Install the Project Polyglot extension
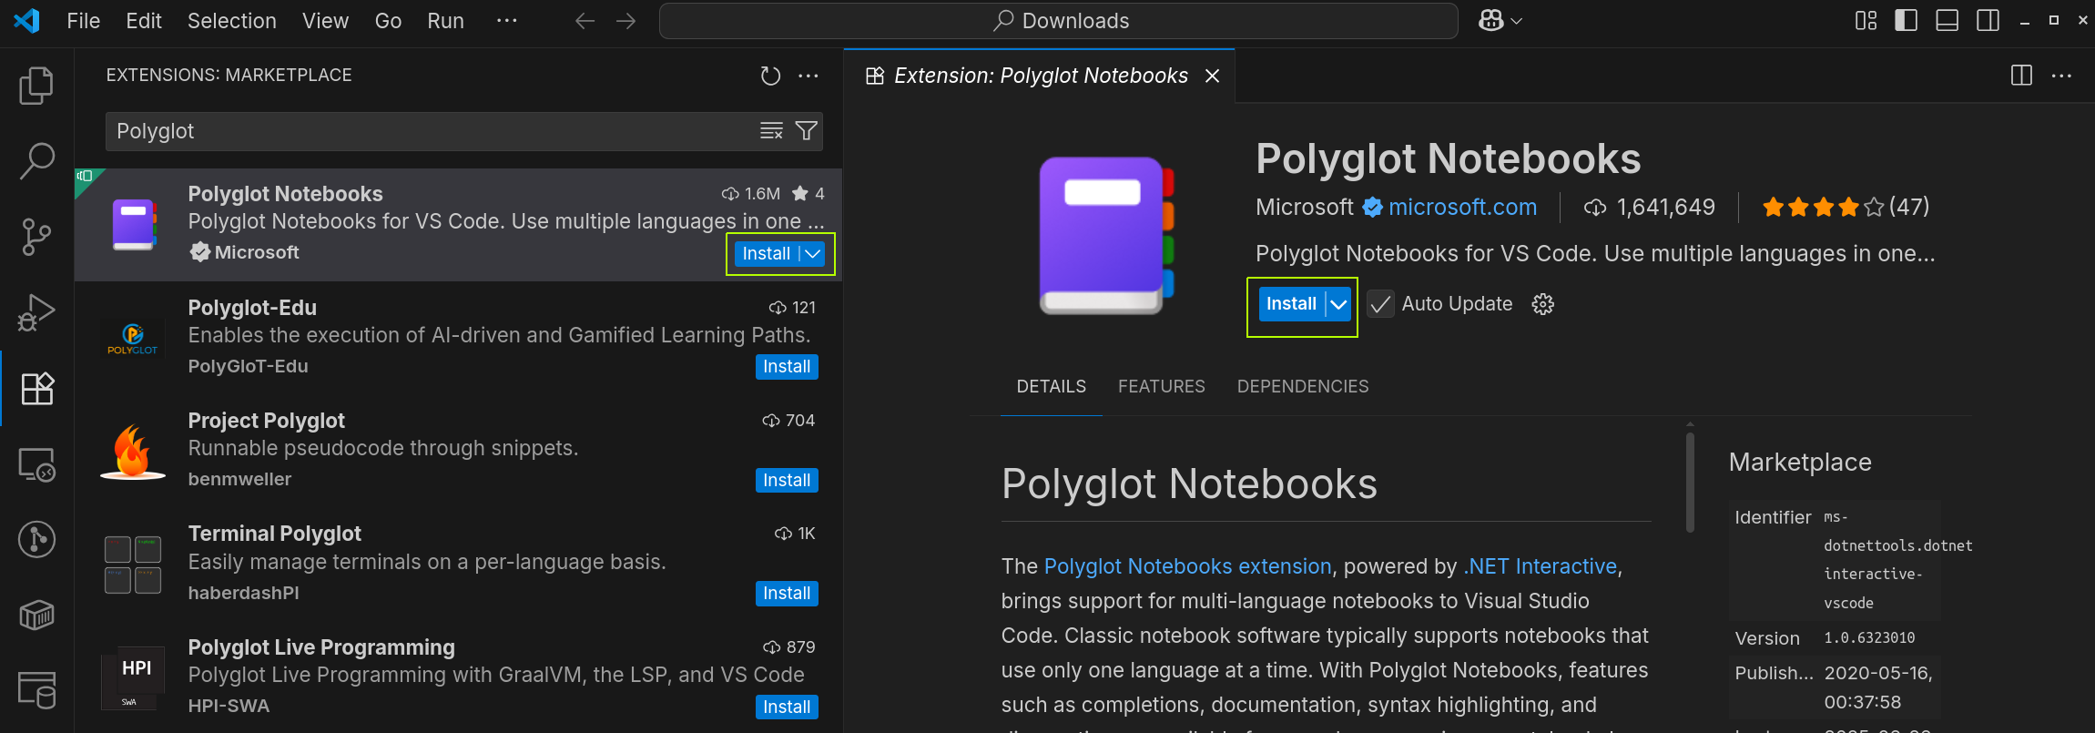Screen dimensions: 2095x733 tap(787, 481)
